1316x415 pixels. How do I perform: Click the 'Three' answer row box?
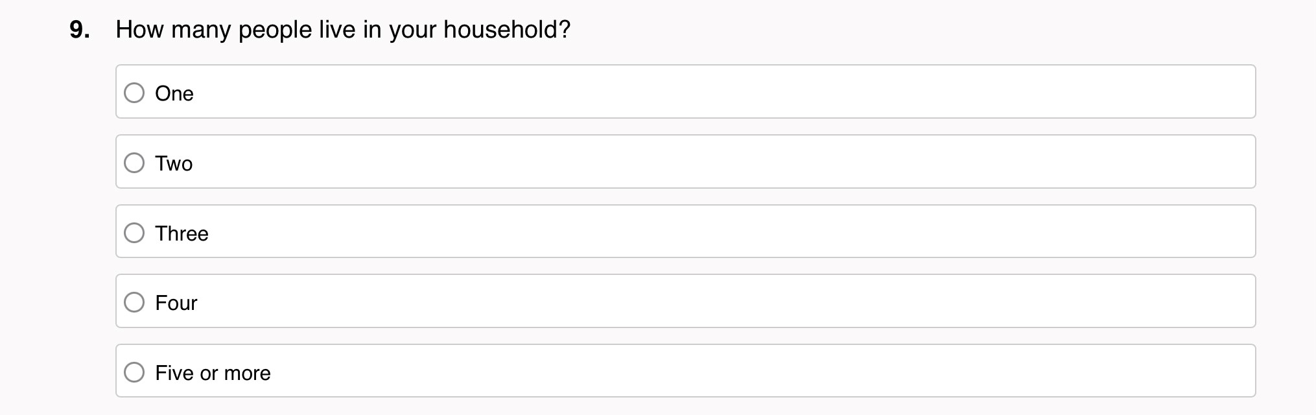point(685,231)
